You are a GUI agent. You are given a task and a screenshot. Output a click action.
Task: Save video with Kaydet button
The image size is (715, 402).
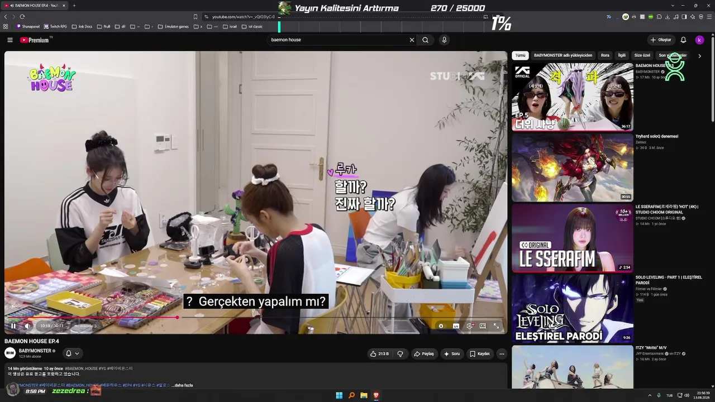[x=480, y=353]
